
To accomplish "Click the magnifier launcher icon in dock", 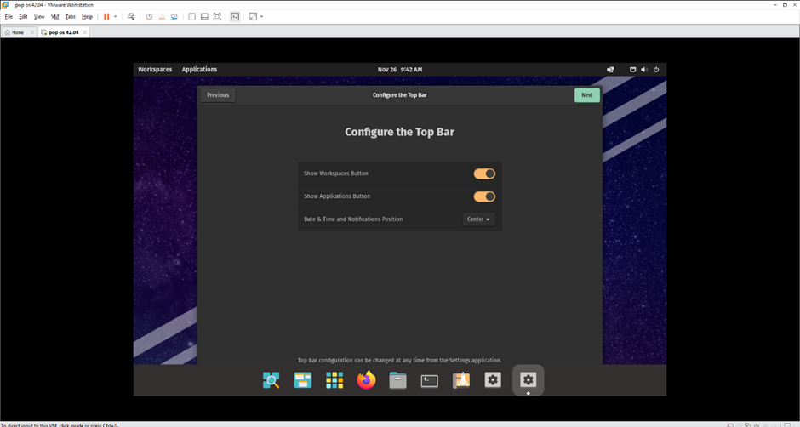I will 271,380.
